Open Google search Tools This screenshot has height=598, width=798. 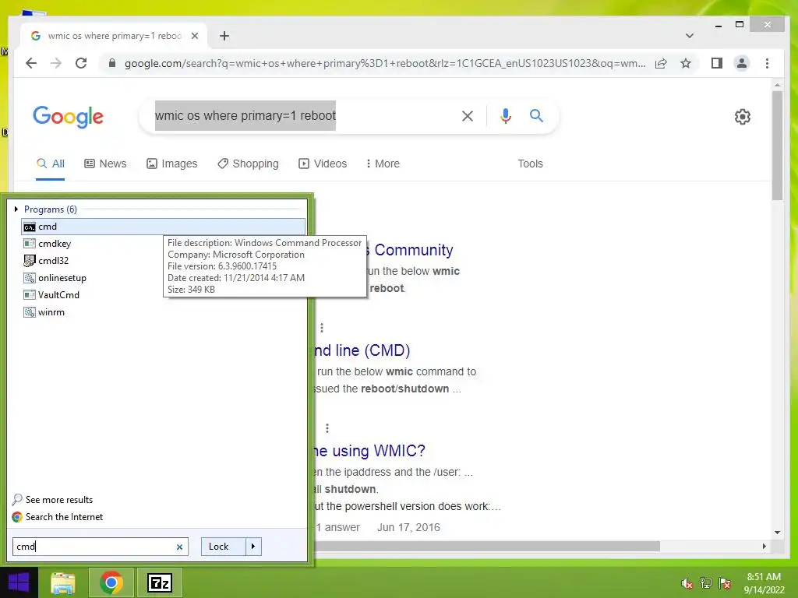(x=530, y=164)
